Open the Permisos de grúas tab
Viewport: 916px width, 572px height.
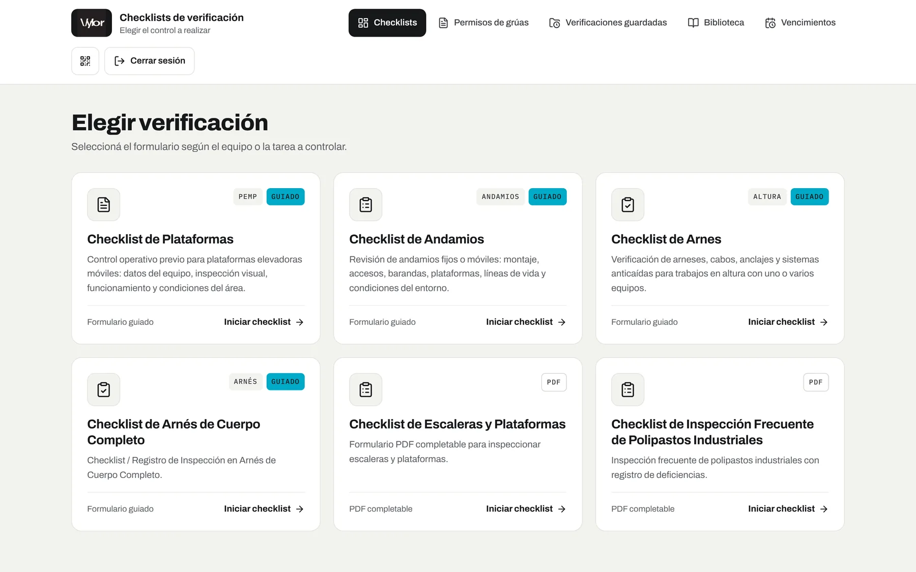tap(483, 23)
